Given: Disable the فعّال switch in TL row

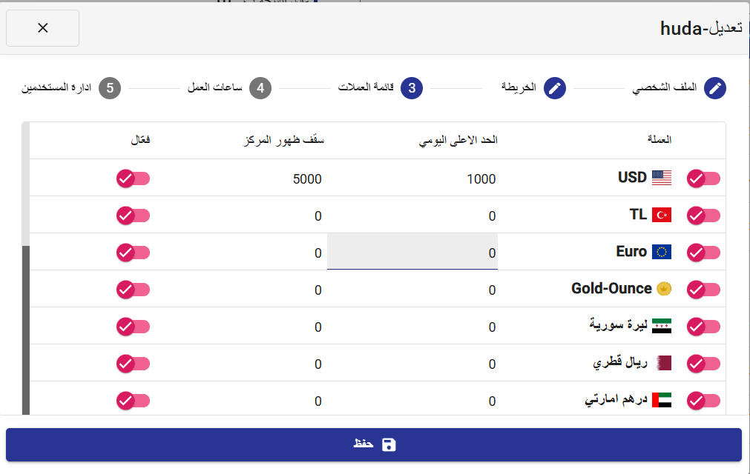Looking at the screenshot, I should click(x=133, y=216).
